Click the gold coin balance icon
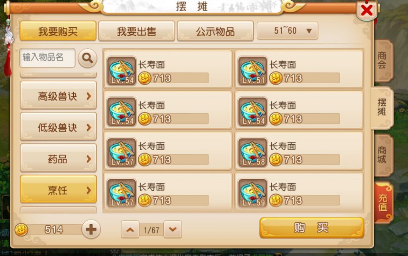 point(22,229)
